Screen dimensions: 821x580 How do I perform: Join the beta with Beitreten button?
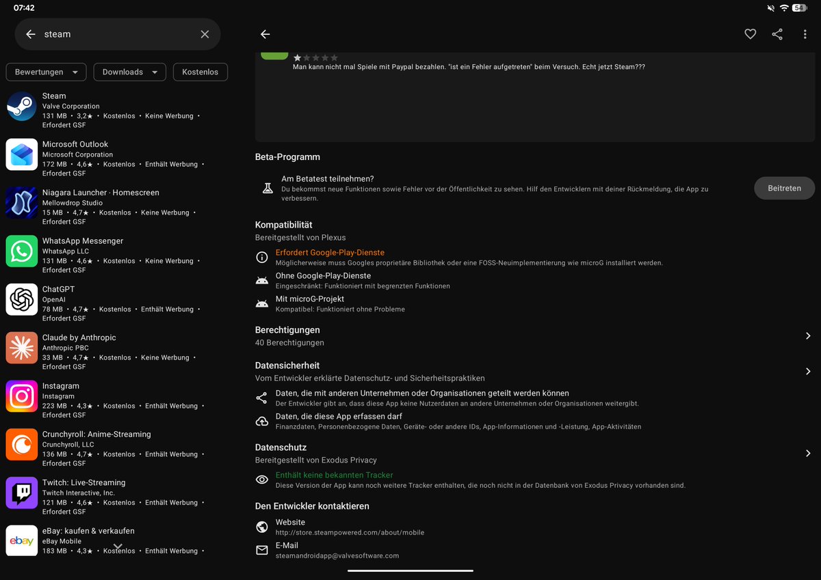pos(785,188)
